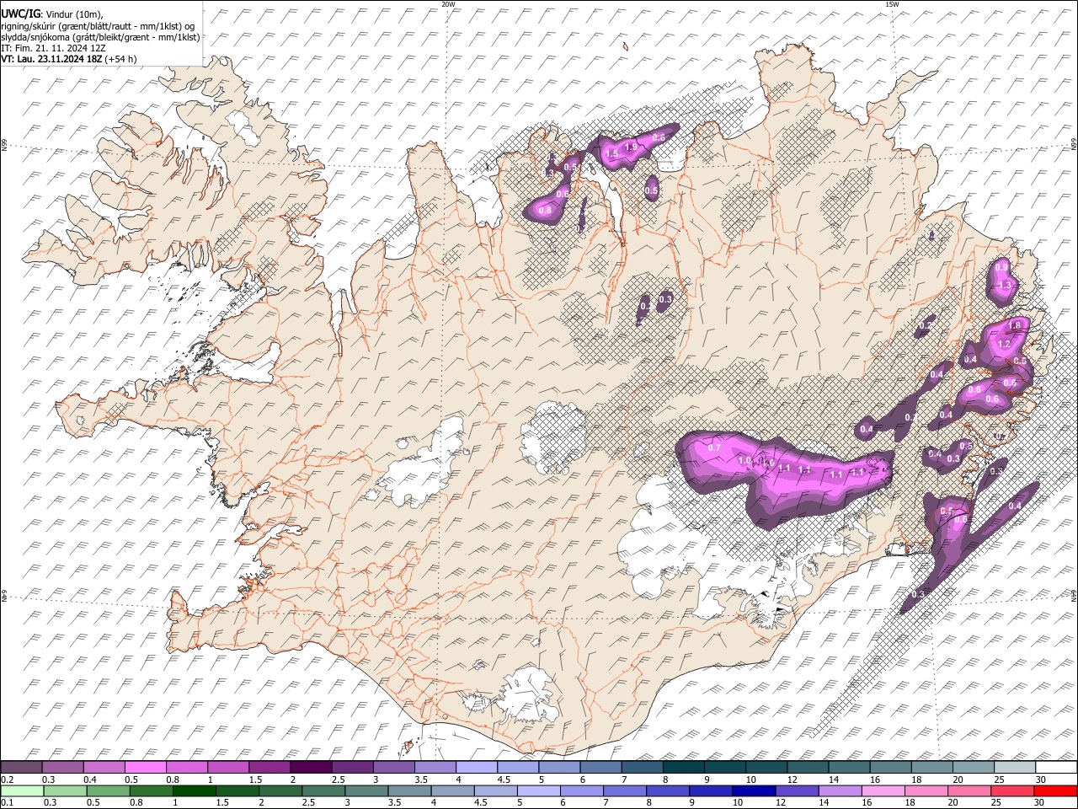Select the darkest green 1 swatch in the rain legend
The image size is (1078, 809).
tap(195, 790)
